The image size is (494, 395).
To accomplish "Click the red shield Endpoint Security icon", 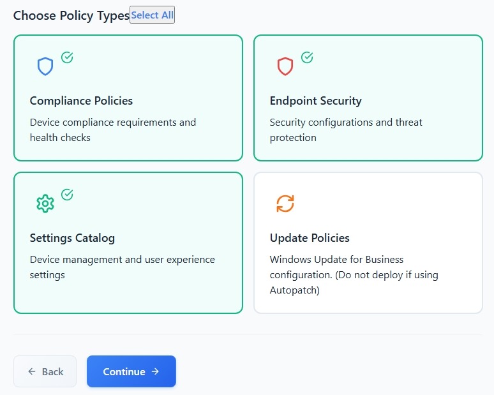I will click(x=285, y=66).
